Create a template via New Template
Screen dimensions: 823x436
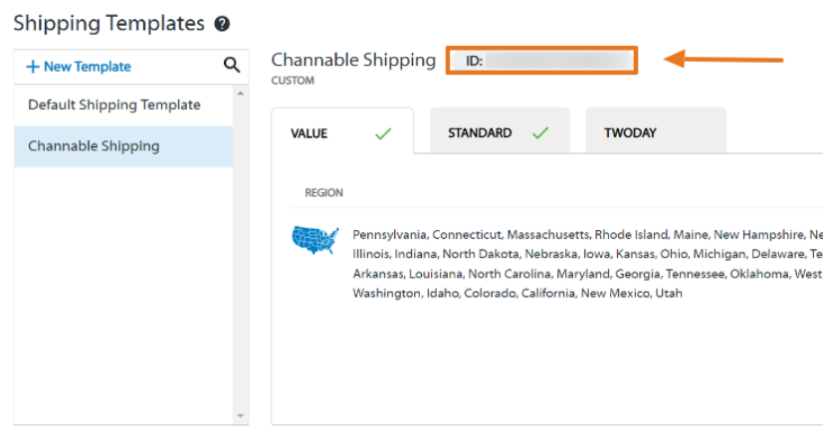[79, 67]
